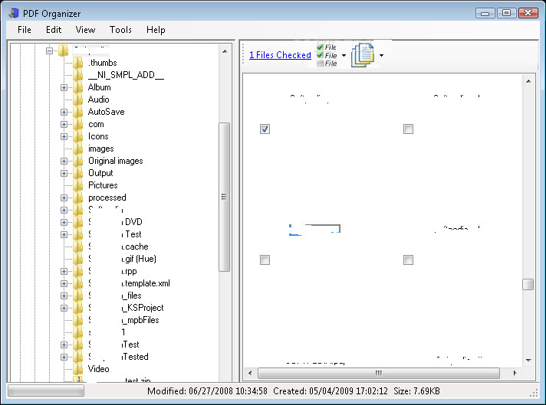Click the folder icon ending in DVD

pos(77,222)
